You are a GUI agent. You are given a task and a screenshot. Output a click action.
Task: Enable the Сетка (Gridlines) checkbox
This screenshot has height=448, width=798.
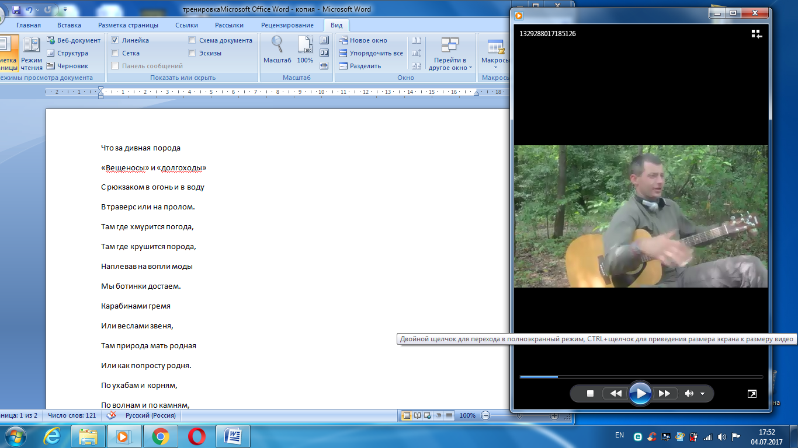pyautogui.click(x=116, y=53)
